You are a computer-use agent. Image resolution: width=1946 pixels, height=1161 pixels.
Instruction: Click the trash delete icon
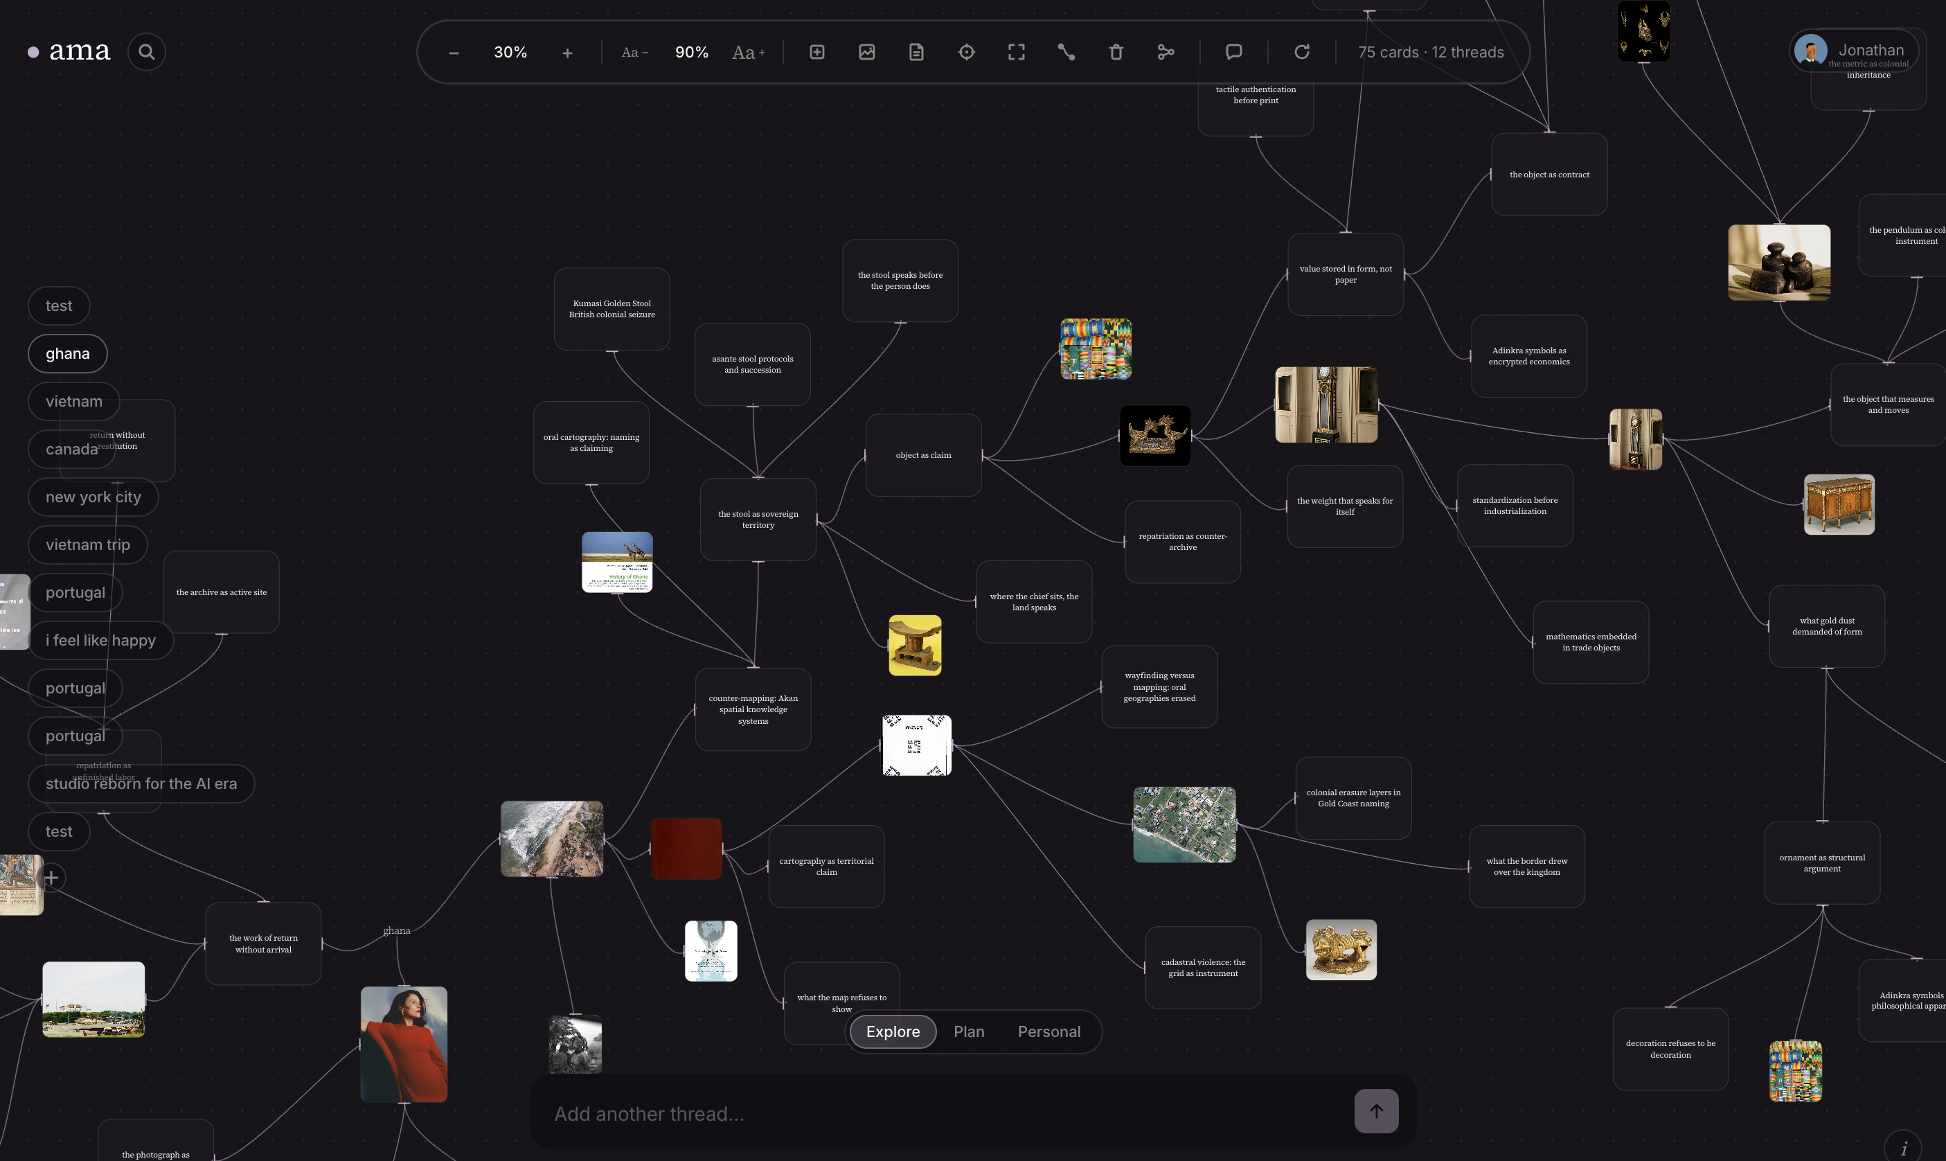point(1116,52)
